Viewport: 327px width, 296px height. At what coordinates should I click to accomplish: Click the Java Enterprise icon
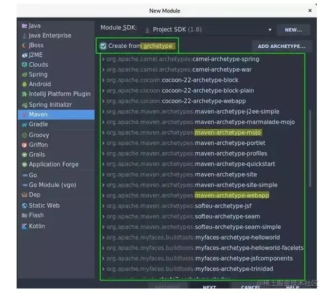click(25, 36)
